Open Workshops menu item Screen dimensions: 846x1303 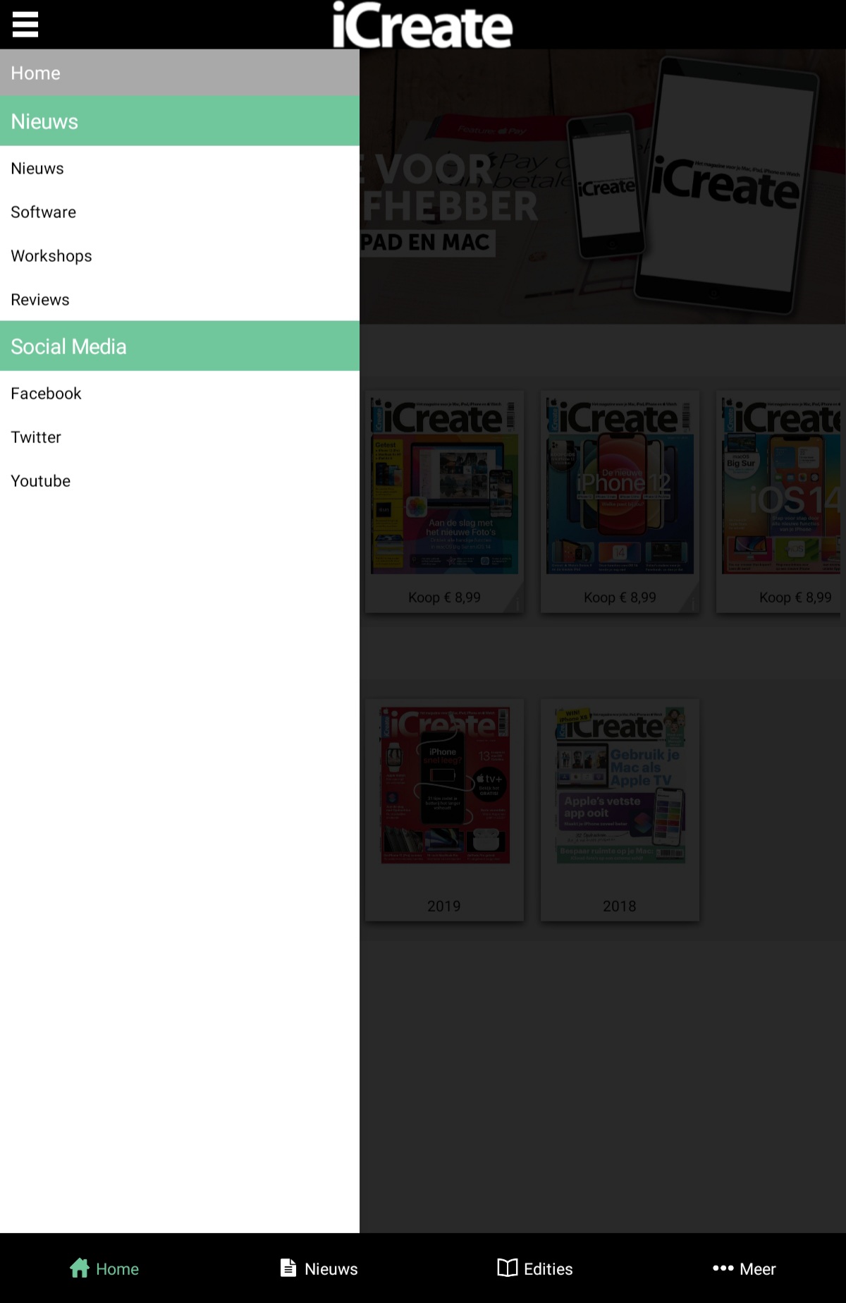[x=180, y=255]
